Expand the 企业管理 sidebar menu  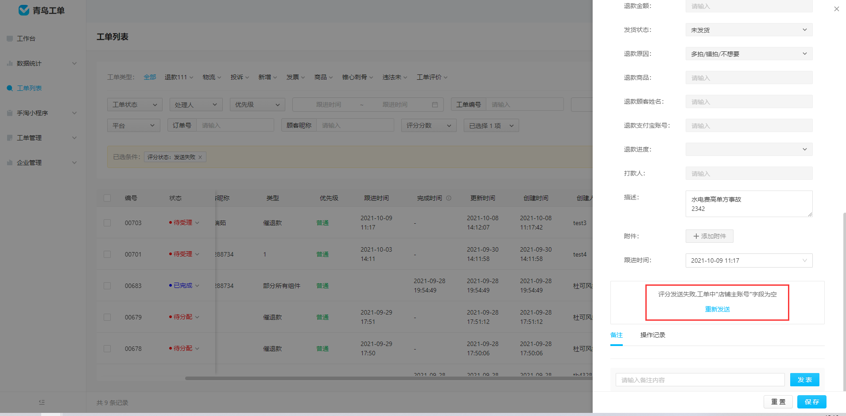(43, 163)
